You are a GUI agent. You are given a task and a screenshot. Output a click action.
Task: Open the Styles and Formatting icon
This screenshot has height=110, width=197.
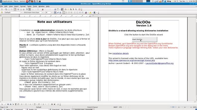pos(2,13)
